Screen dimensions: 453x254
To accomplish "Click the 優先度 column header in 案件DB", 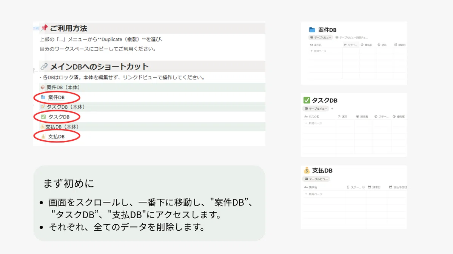I will [366, 45].
